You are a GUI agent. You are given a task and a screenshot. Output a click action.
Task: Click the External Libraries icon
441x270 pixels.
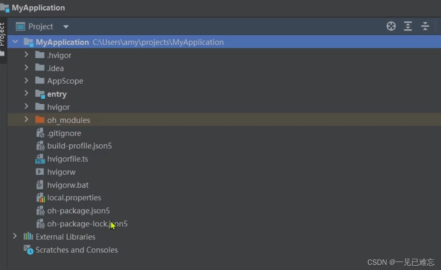click(28, 236)
